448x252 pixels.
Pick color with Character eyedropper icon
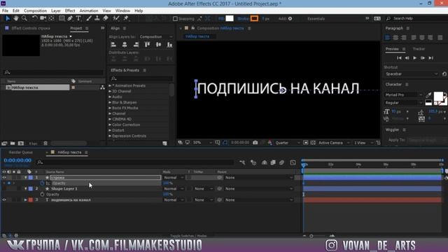(428, 95)
